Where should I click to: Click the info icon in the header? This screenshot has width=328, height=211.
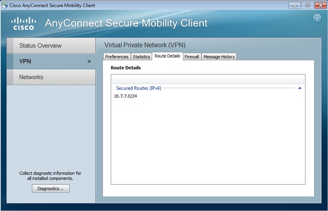pos(317,18)
